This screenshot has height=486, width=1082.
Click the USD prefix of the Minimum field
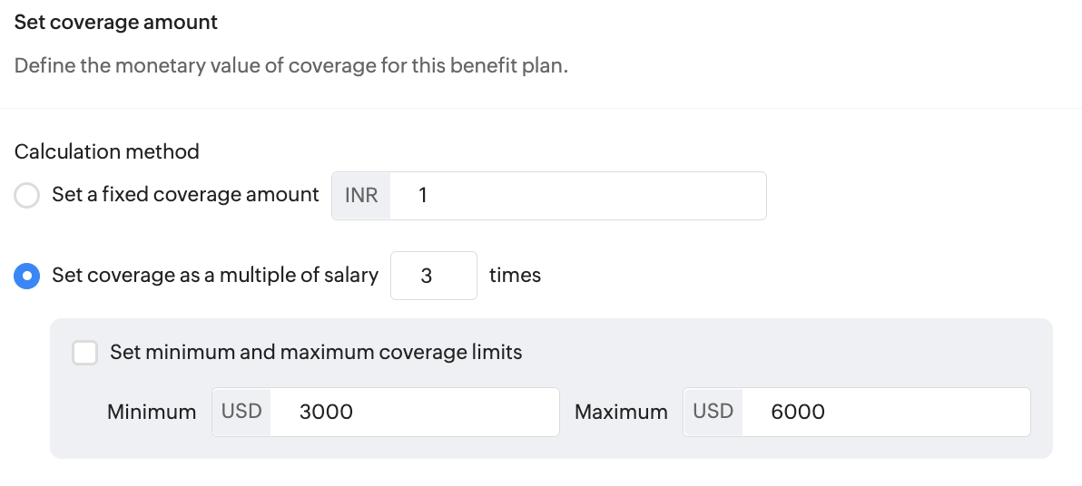pos(241,413)
